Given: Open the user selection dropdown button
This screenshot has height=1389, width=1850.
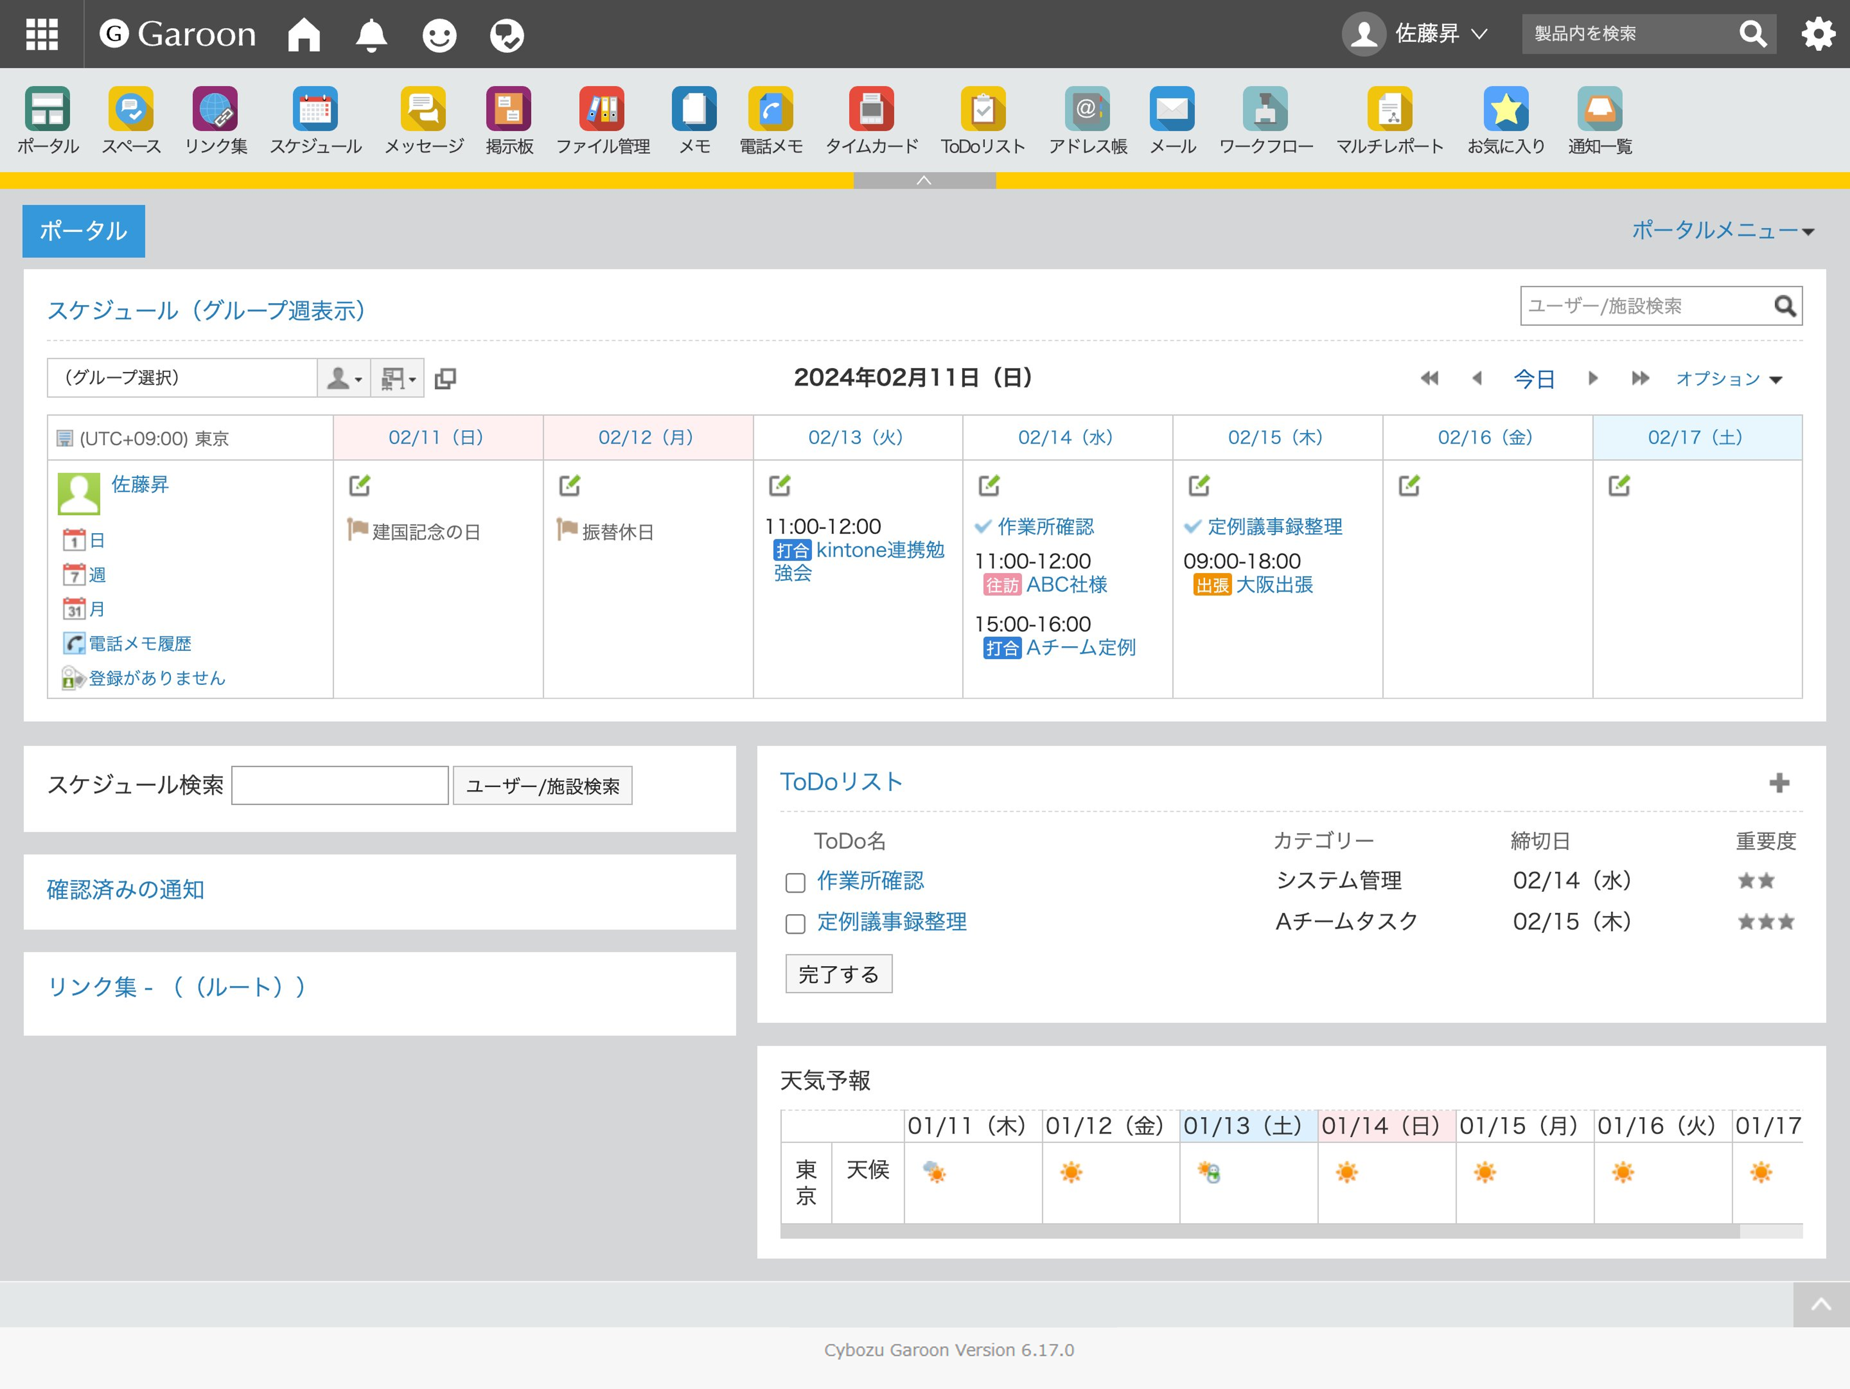Looking at the screenshot, I should pos(344,378).
